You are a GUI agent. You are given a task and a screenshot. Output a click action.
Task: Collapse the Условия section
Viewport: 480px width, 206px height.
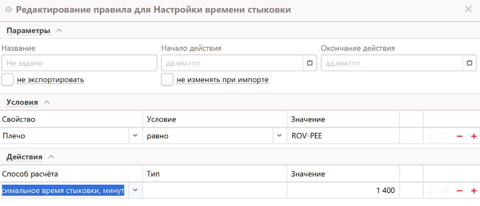47,102
